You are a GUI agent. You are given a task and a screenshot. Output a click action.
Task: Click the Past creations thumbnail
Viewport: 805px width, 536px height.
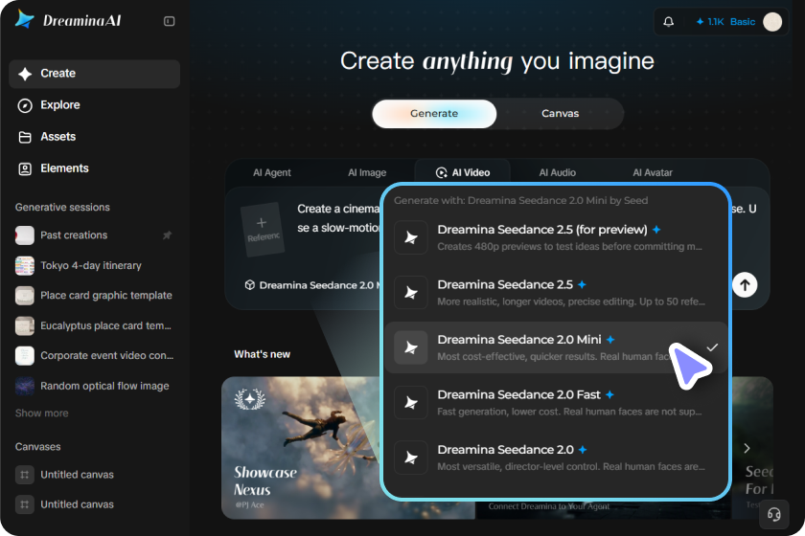(x=25, y=235)
